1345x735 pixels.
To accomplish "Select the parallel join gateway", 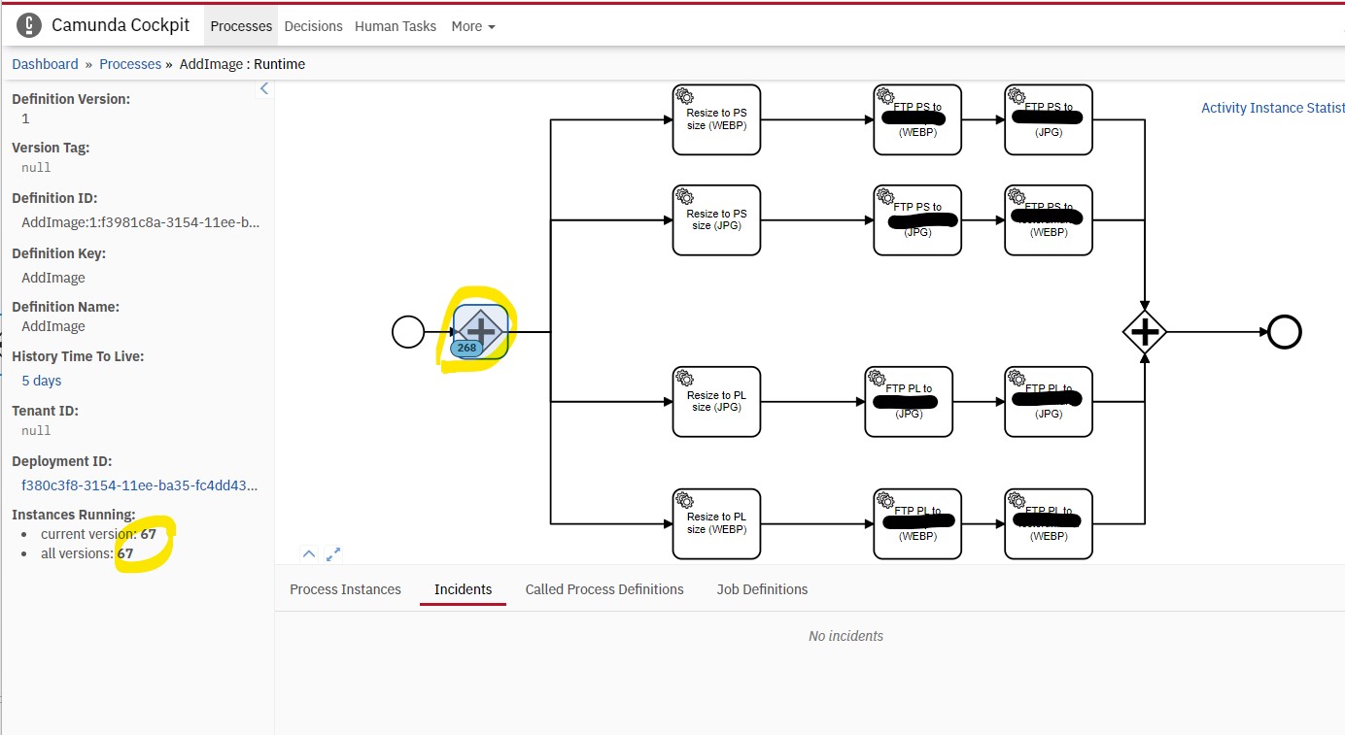I will click(x=1145, y=332).
